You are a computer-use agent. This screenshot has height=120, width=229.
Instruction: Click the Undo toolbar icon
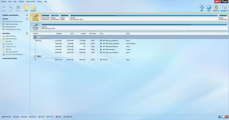point(11,8)
